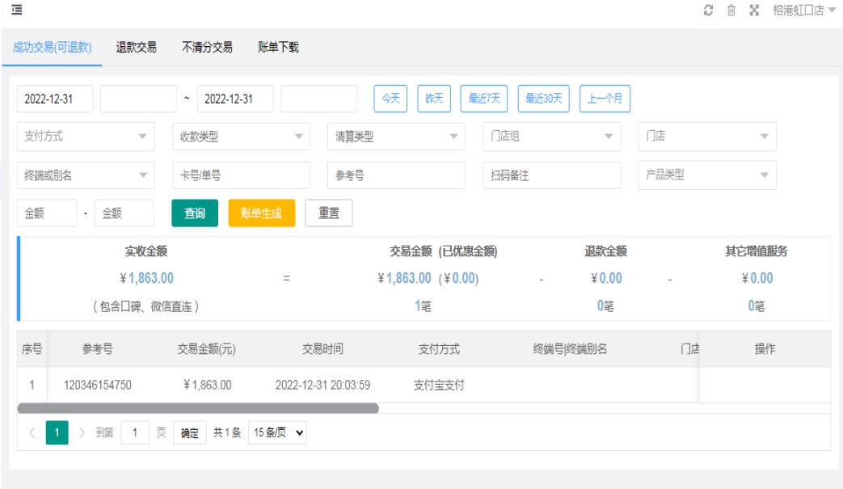Open the 账单下载 tab
This screenshot has height=489, width=843.
278,48
